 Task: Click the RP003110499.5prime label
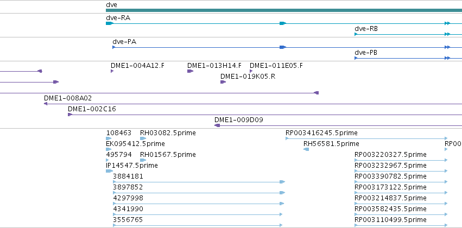point(390,220)
